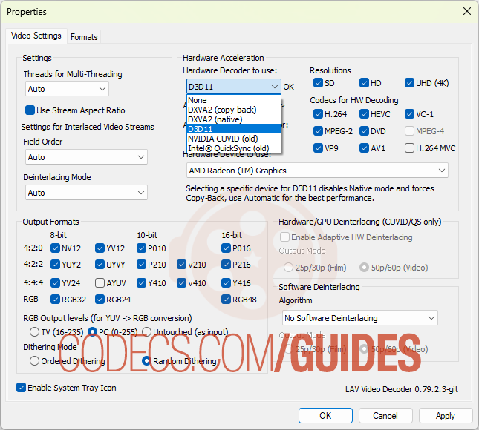The image size is (479, 430).
Task: Check the AYUV output format box
Action: 100,283
